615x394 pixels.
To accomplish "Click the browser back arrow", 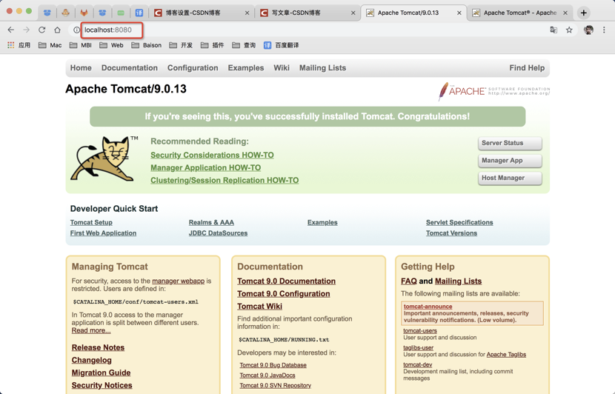I will coord(11,30).
